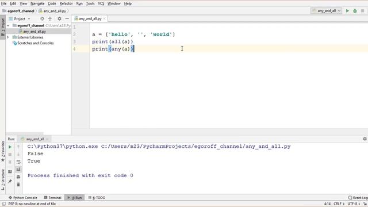
Task: Open the Terminal tool window
Action: 52,198
